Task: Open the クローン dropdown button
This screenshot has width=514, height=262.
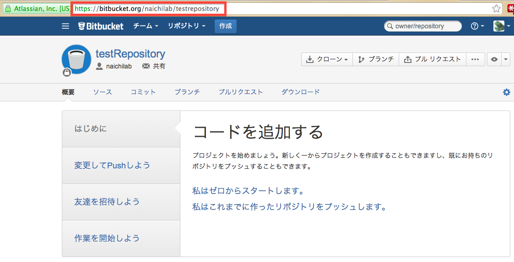Action: pos(327,59)
